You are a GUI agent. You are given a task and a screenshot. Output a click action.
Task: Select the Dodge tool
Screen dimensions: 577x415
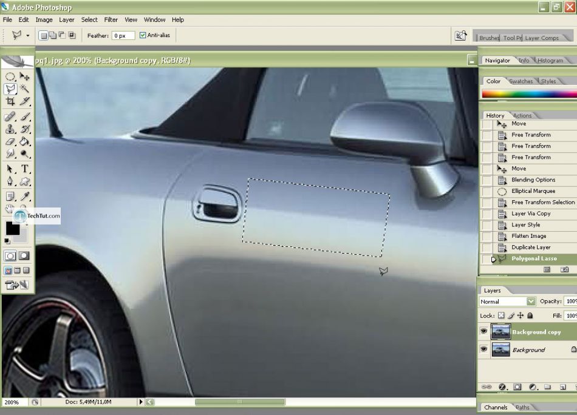(x=24, y=154)
